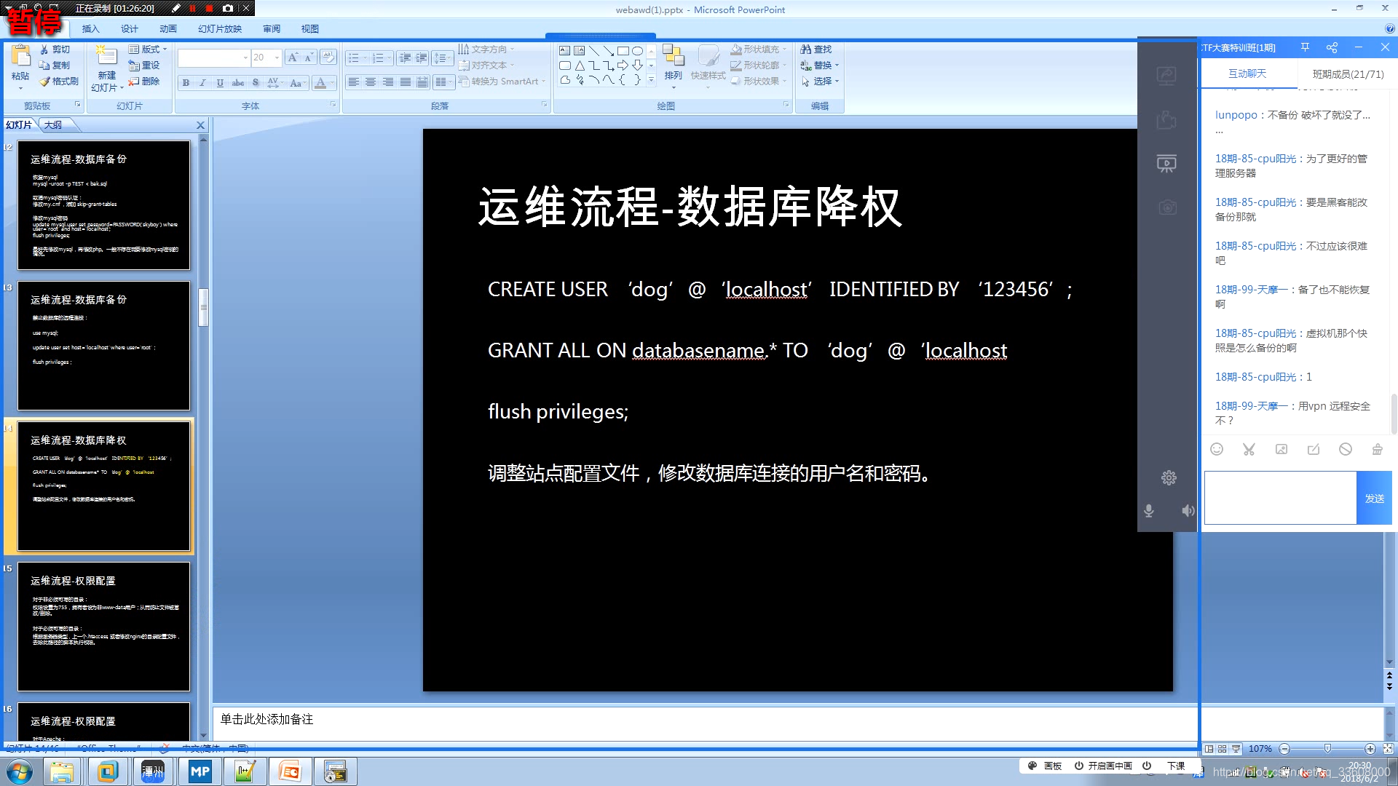The height and width of the screenshot is (786, 1398).
Task: Click the End Class (下课) button
Action: point(1175,766)
